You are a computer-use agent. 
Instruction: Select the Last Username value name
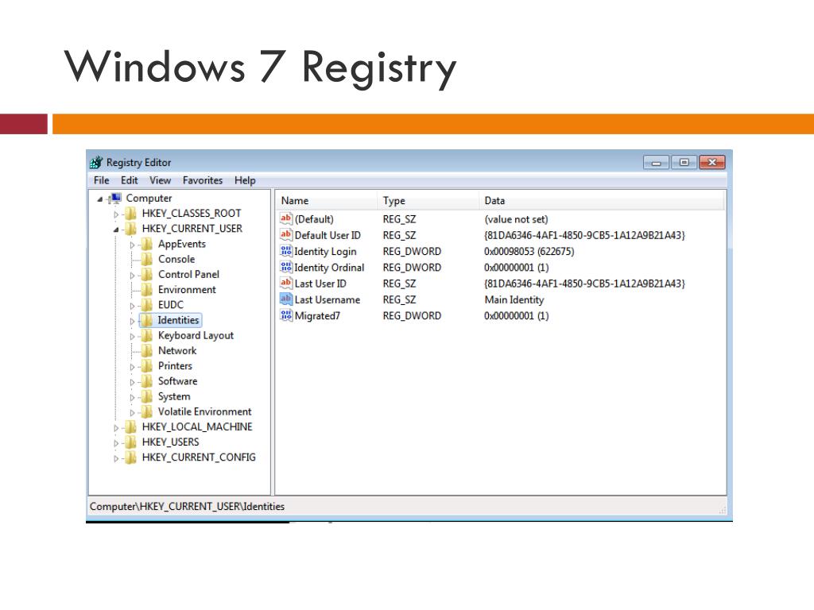point(327,299)
